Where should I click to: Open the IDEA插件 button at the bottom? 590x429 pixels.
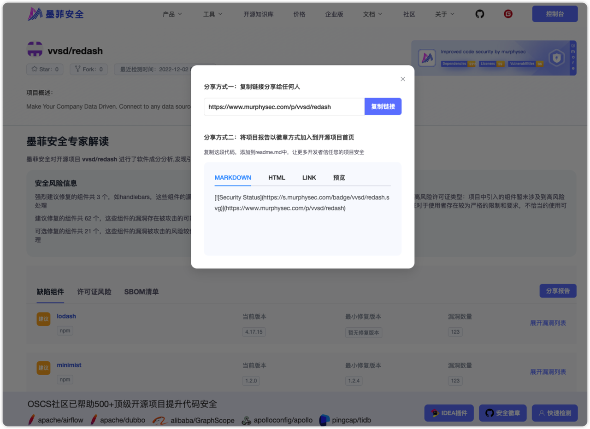pyautogui.click(x=449, y=413)
